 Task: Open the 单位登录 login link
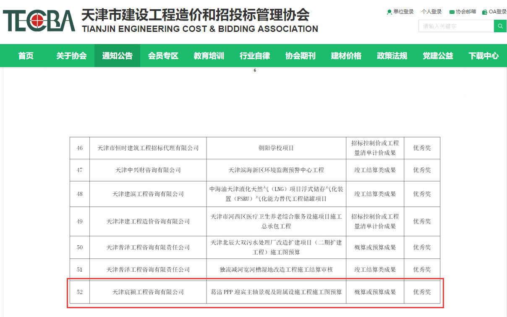pyautogui.click(x=403, y=12)
